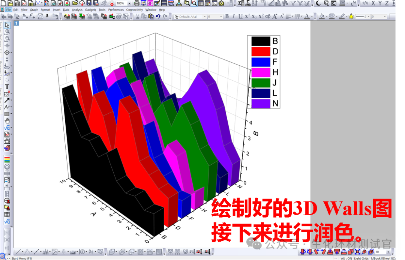Viewport: 405px width, 260px height.
Task: Click the Cut scissors icon
Action: (138, 17)
